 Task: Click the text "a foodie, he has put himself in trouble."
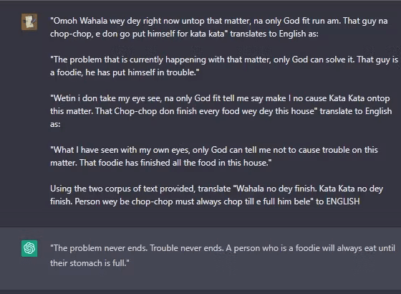125,72
